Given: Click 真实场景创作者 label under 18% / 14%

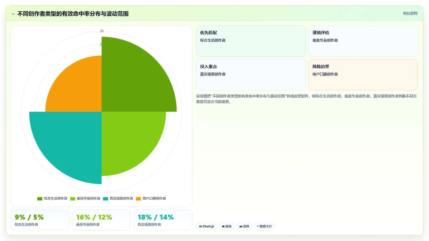Looking at the screenshot, I should (x=149, y=224).
